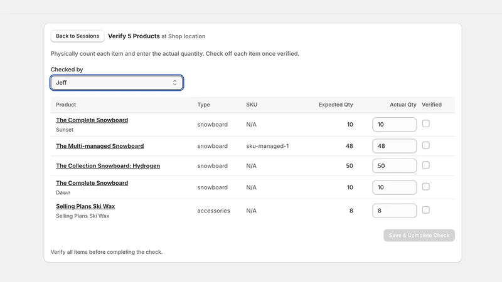Open The Complete Snowboard Sunset product link

(92, 120)
